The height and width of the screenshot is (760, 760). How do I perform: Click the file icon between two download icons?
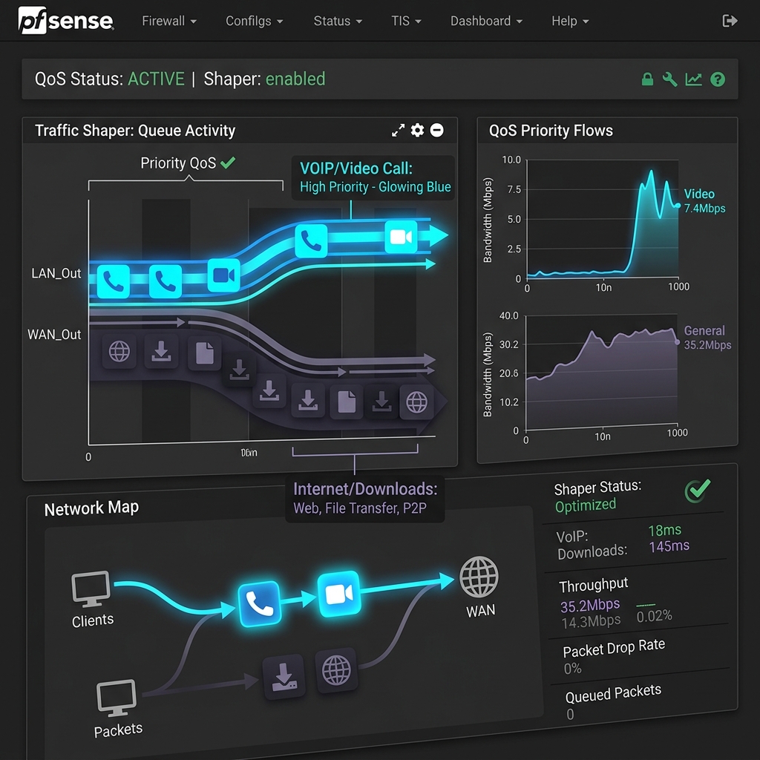(347, 402)
